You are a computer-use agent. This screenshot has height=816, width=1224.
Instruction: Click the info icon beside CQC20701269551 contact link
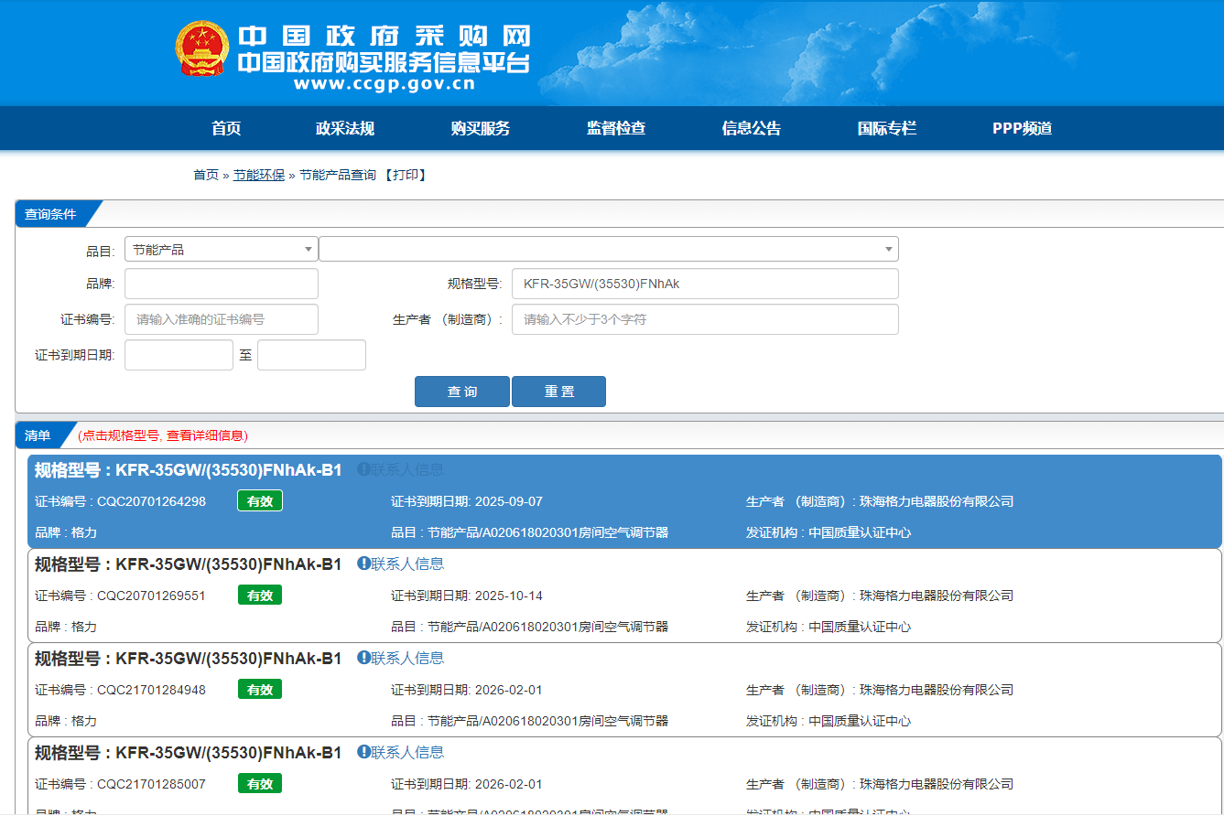(x=363, y=564)
